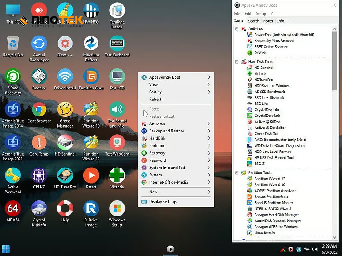
Task: Switch to the Search tab
Action: (x=254, y=21)
